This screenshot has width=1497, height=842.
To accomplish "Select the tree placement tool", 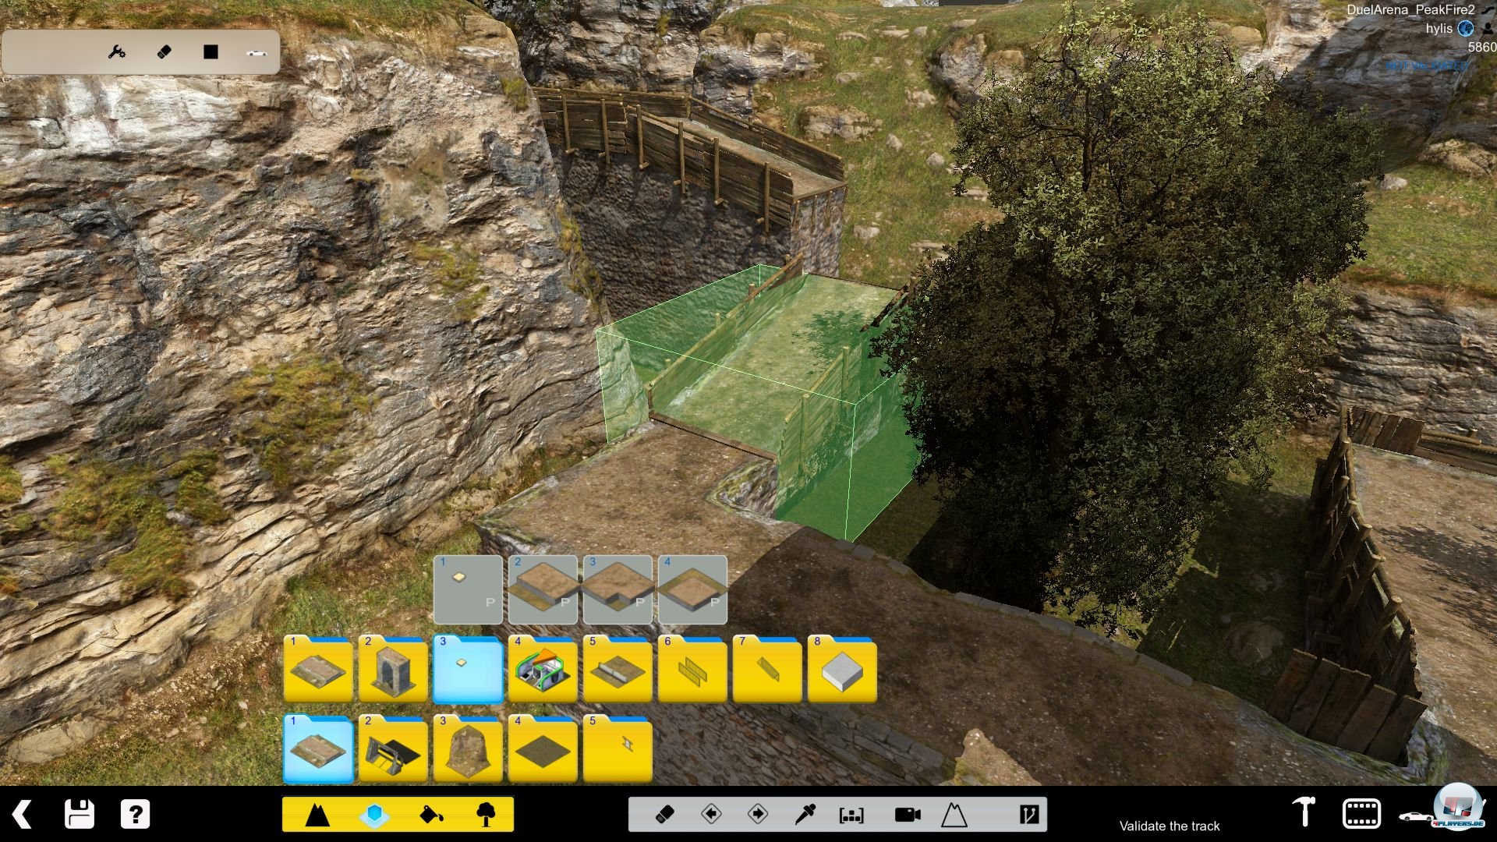I will (x=484, y=814).
